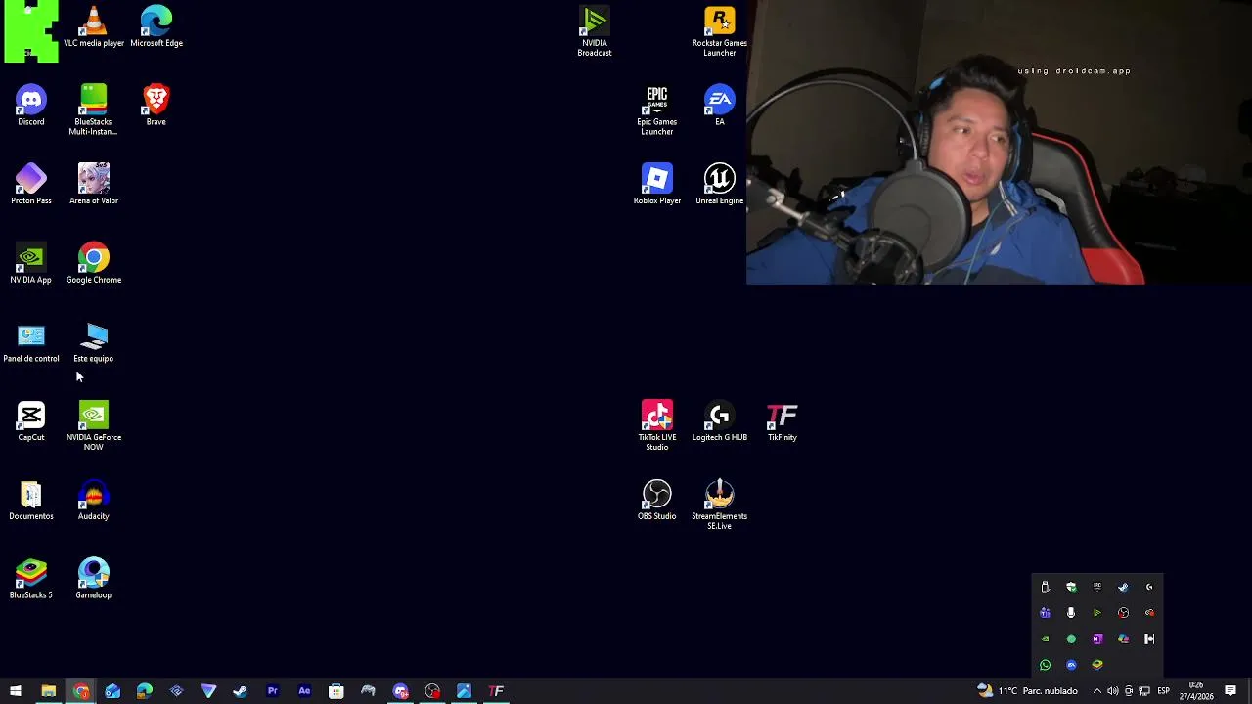Open the Windows Start menu
This screenshot has height=704, width=1252.
tap(16, 691)
